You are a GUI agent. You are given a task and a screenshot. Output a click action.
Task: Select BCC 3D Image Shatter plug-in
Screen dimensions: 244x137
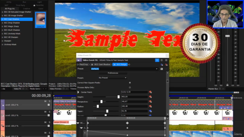click(x=13, y=16)
